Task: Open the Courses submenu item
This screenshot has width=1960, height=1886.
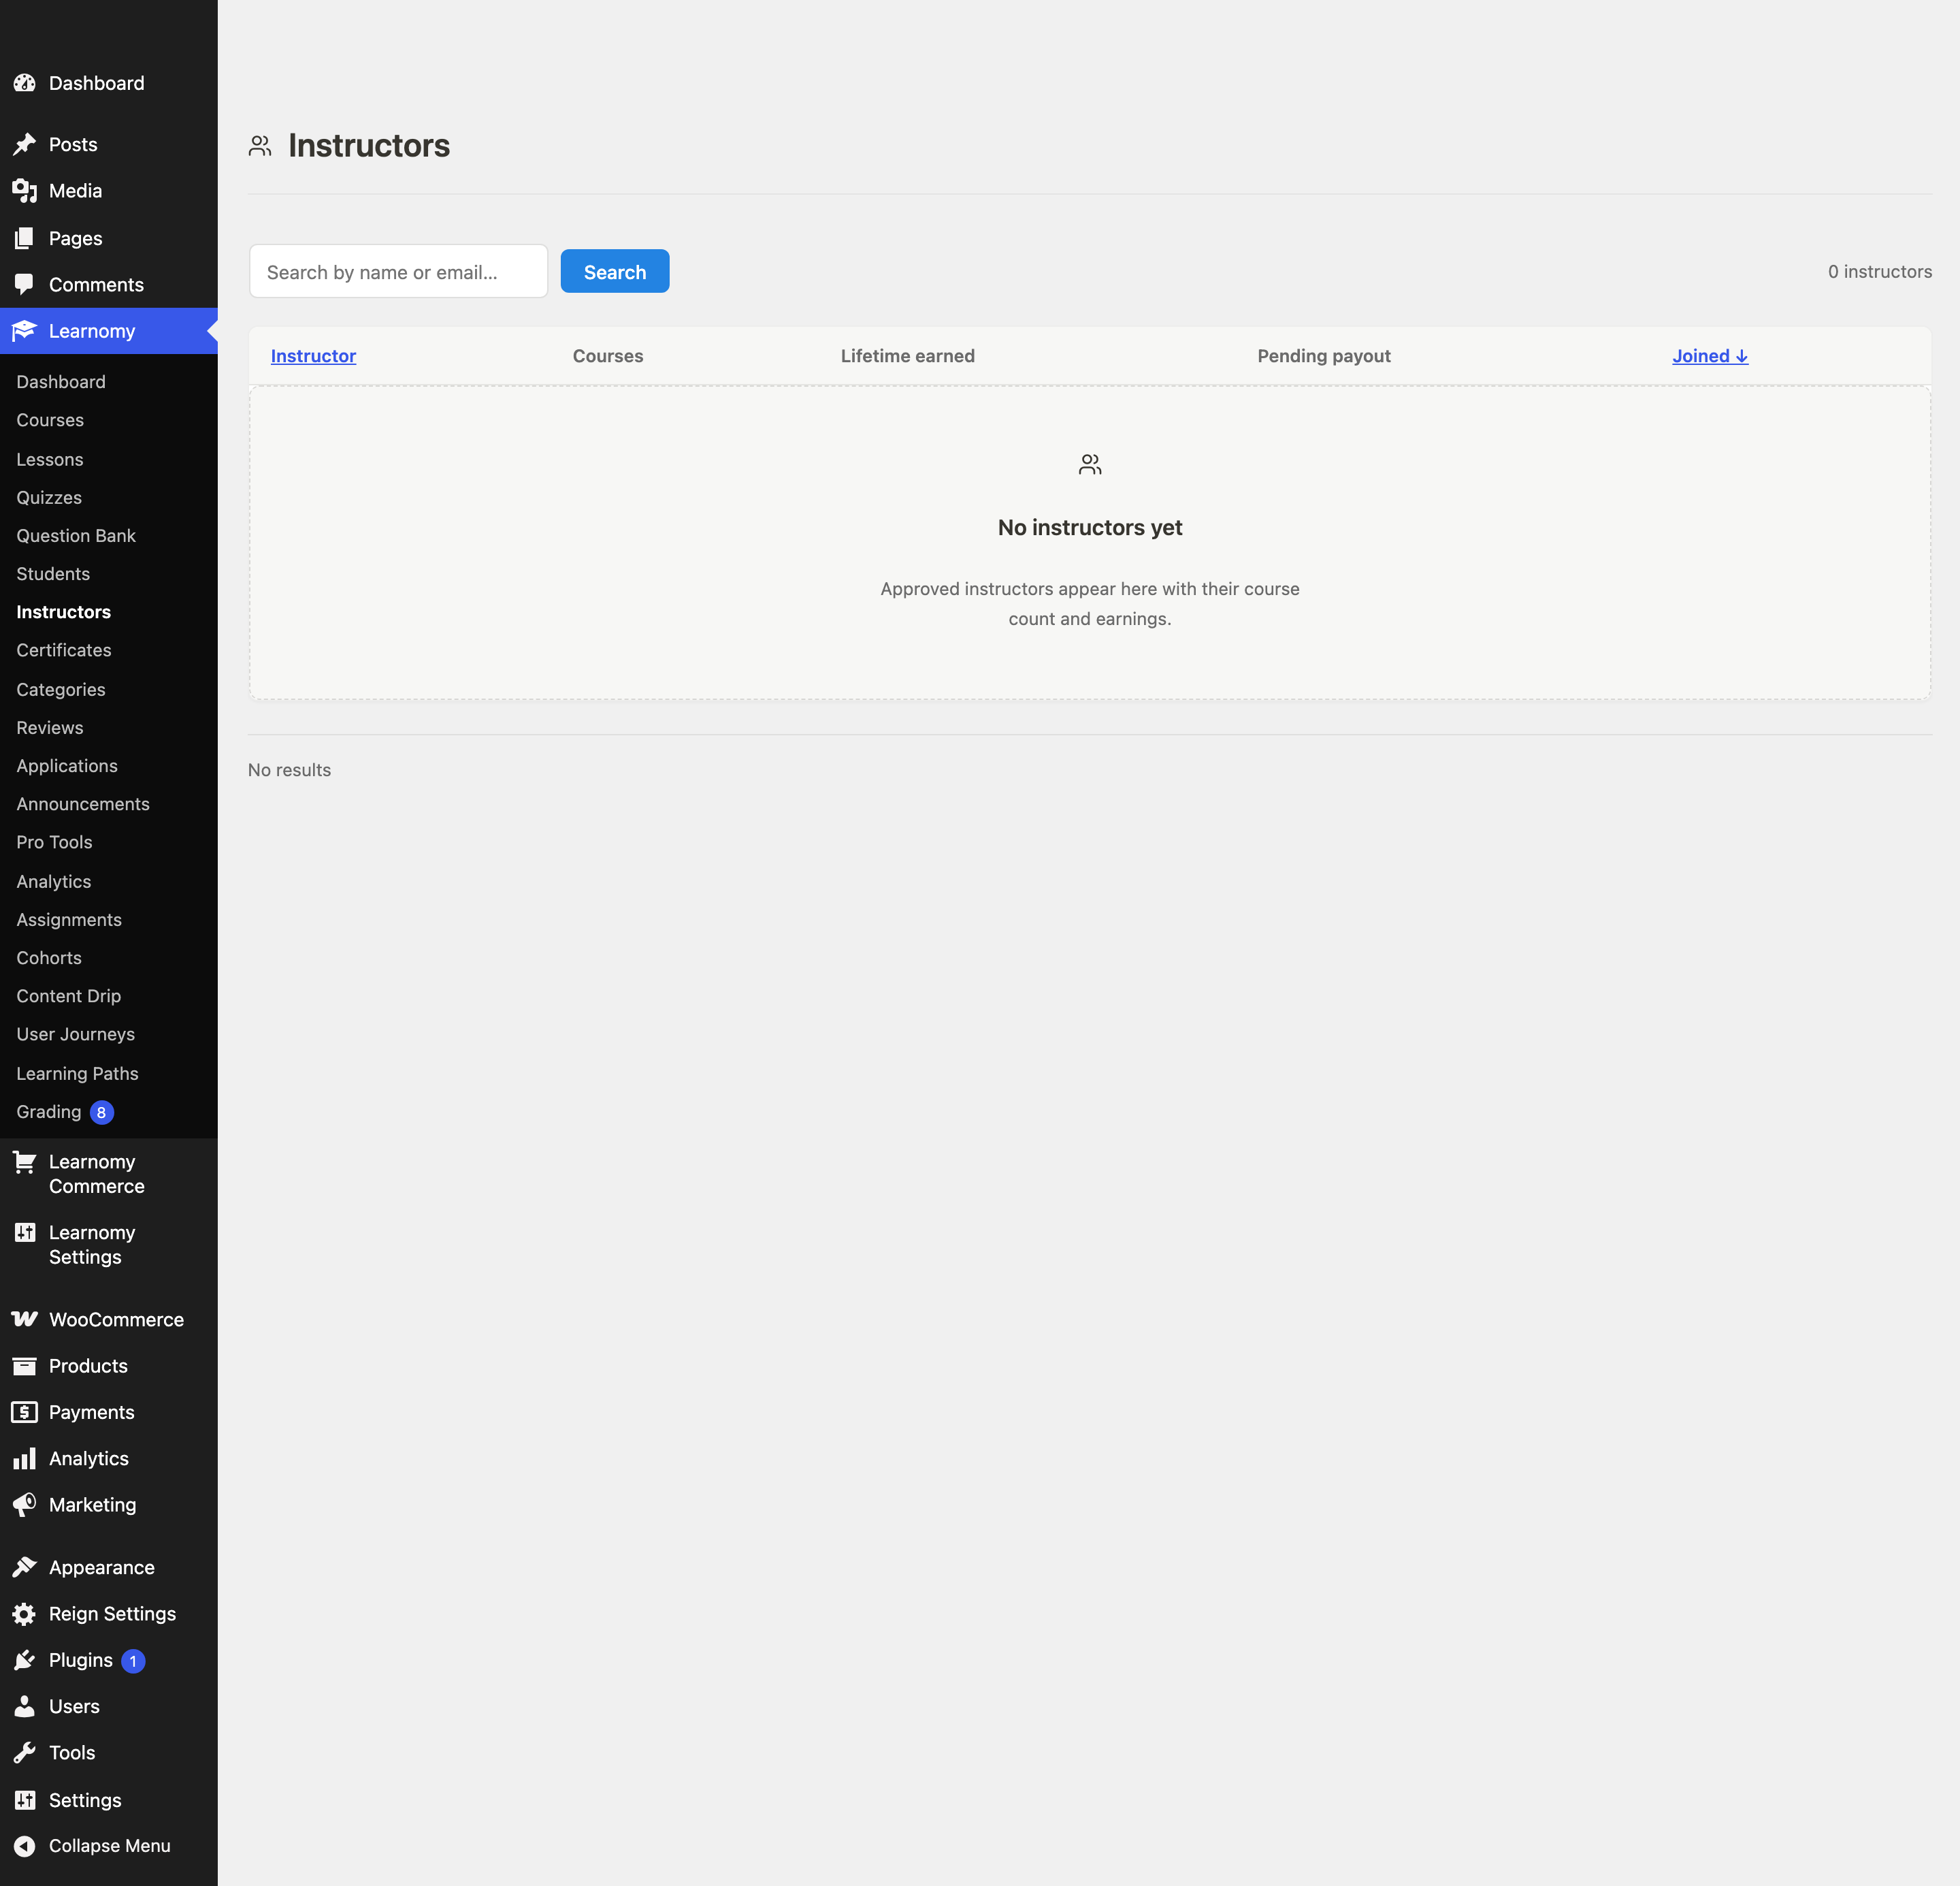Action: tap(50, 420)
